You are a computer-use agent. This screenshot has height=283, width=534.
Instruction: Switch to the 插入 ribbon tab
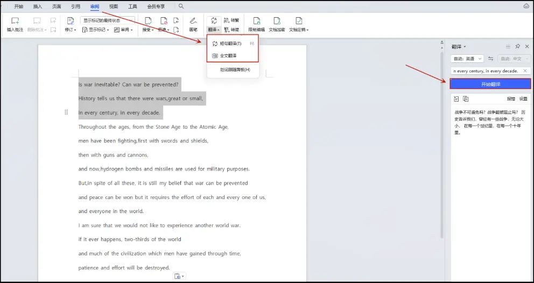point(38,6)
